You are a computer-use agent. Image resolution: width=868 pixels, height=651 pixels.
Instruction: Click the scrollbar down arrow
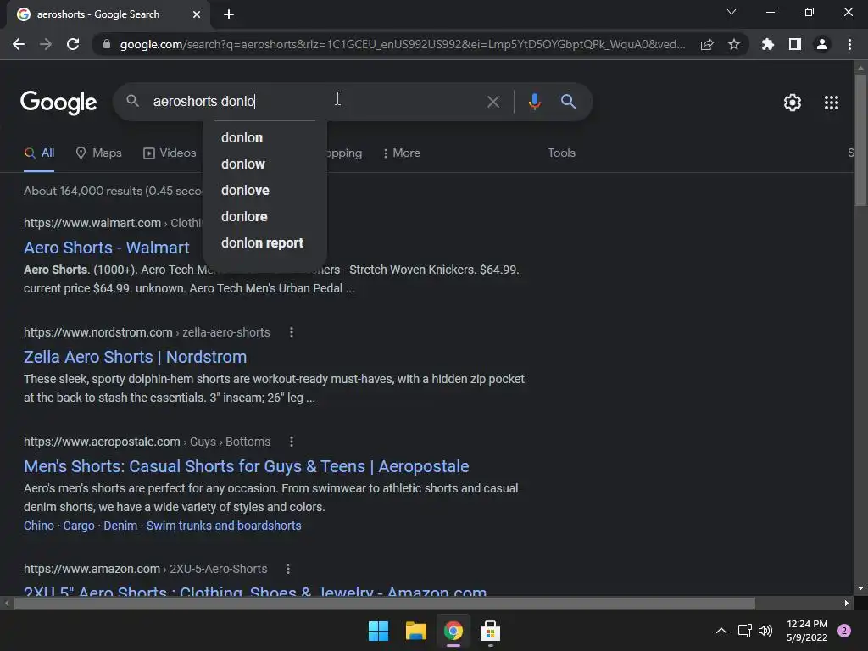click(x=860, y=588)
